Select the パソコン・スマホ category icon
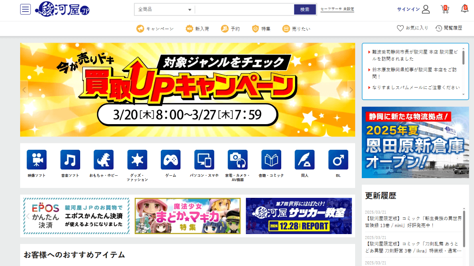Screen dimensions: 474x266 tap(204, 160)
